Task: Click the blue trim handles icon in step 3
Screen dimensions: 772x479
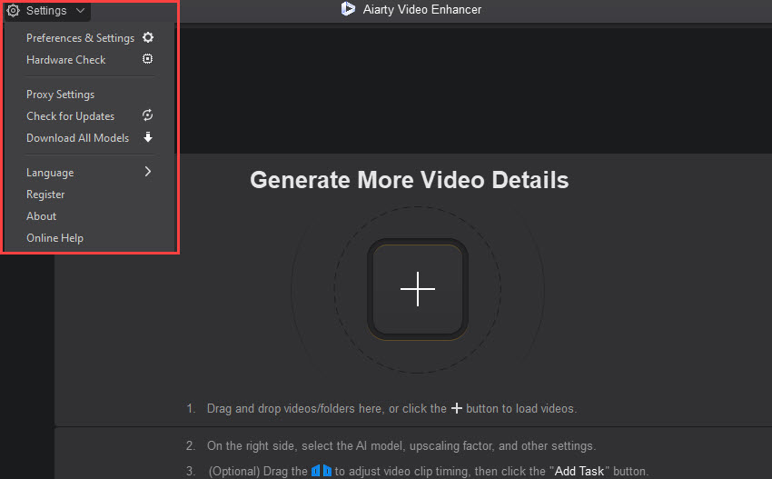Action: tap(321, 471)
